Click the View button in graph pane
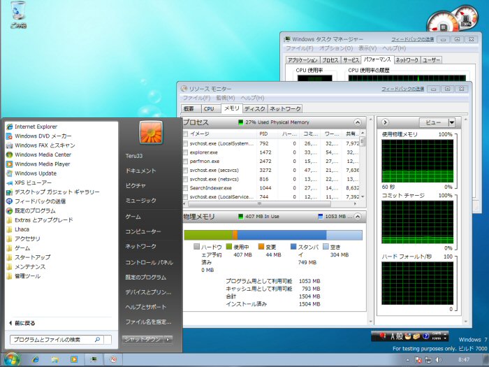Image resolution: width=489 pixels, height=367 pixels. click(x=434, y=122)
